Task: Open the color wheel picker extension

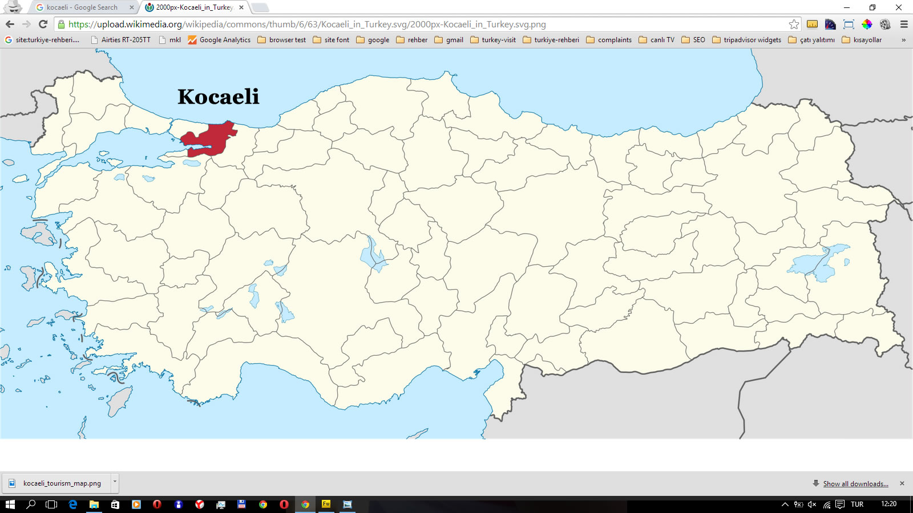Action: [867, 25]
